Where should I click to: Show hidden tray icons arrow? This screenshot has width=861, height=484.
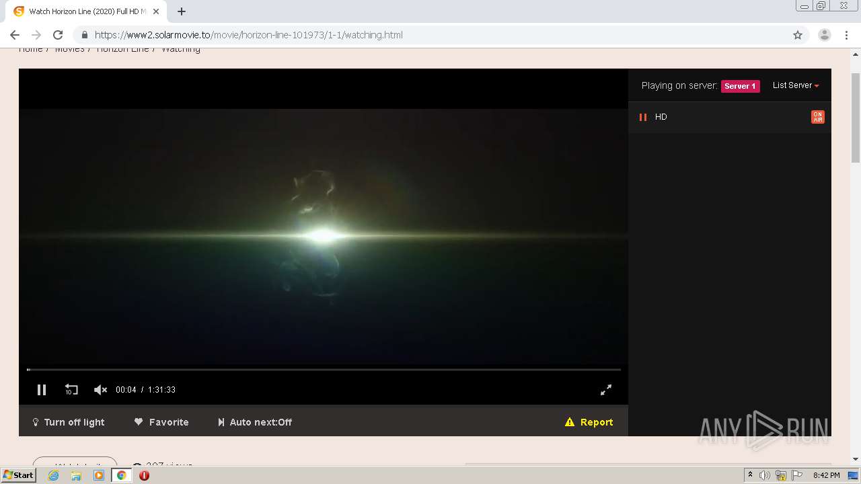tap(750, 475)
